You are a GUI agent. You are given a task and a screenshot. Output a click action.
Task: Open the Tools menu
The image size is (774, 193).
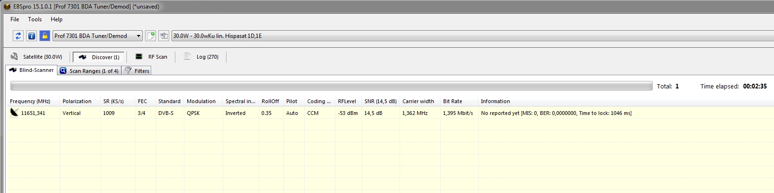click(35, 19)
